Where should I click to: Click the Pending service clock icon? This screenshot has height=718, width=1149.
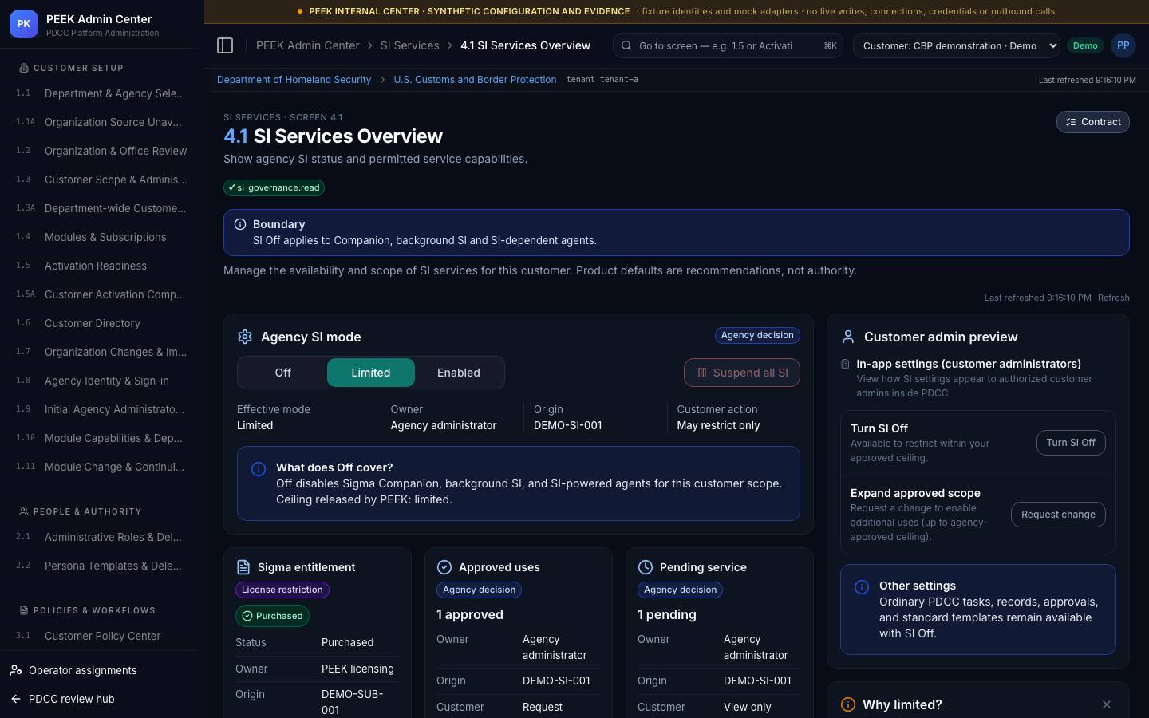646,567
